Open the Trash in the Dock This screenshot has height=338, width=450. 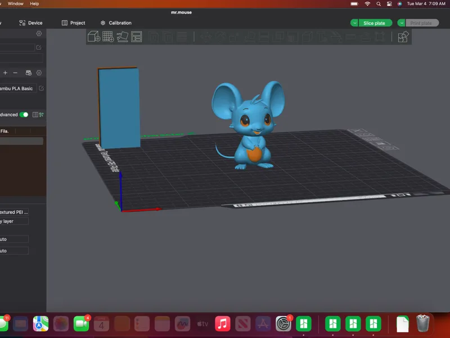tap(423, 323)
